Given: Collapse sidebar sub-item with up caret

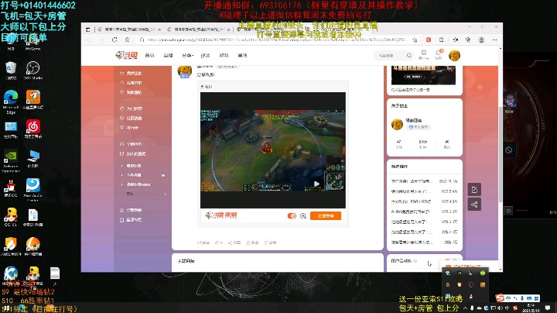Looking at the screenshot, I should (x=163, y=175).
